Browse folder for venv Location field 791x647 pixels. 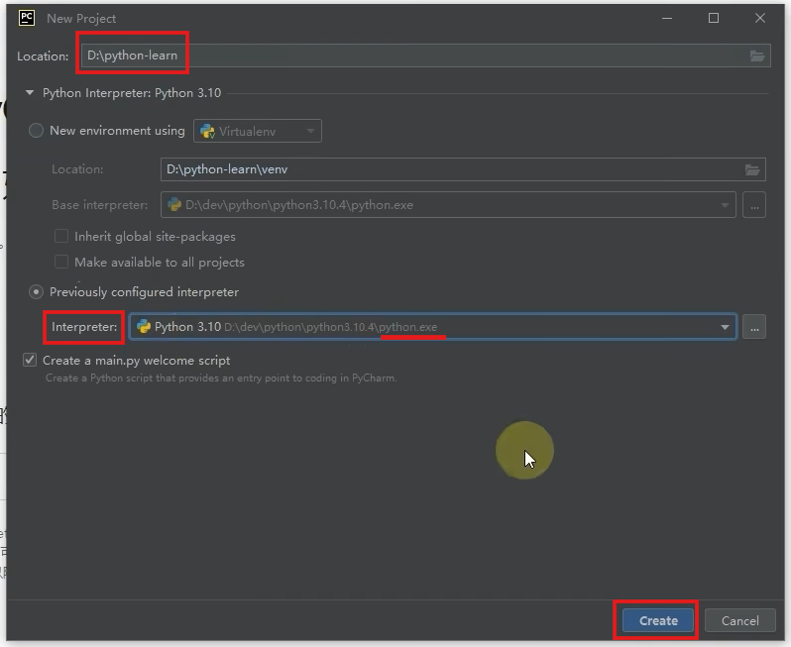[752, 170]
